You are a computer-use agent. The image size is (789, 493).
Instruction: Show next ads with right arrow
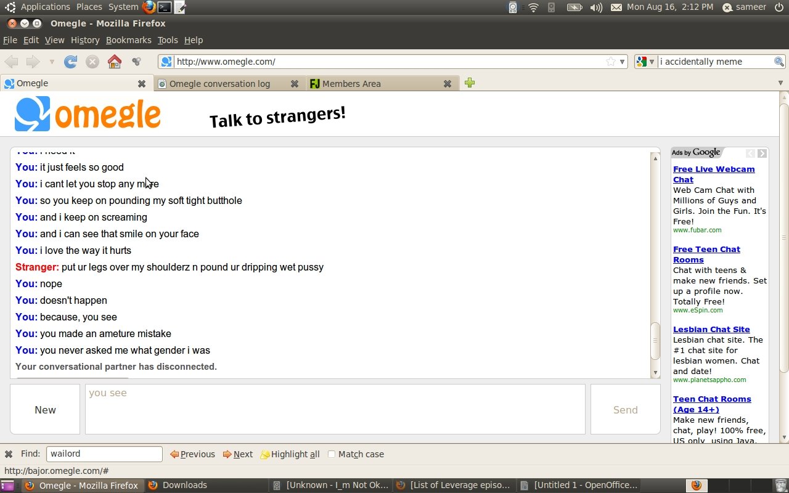pyautogui.click(x=762, y=153)
